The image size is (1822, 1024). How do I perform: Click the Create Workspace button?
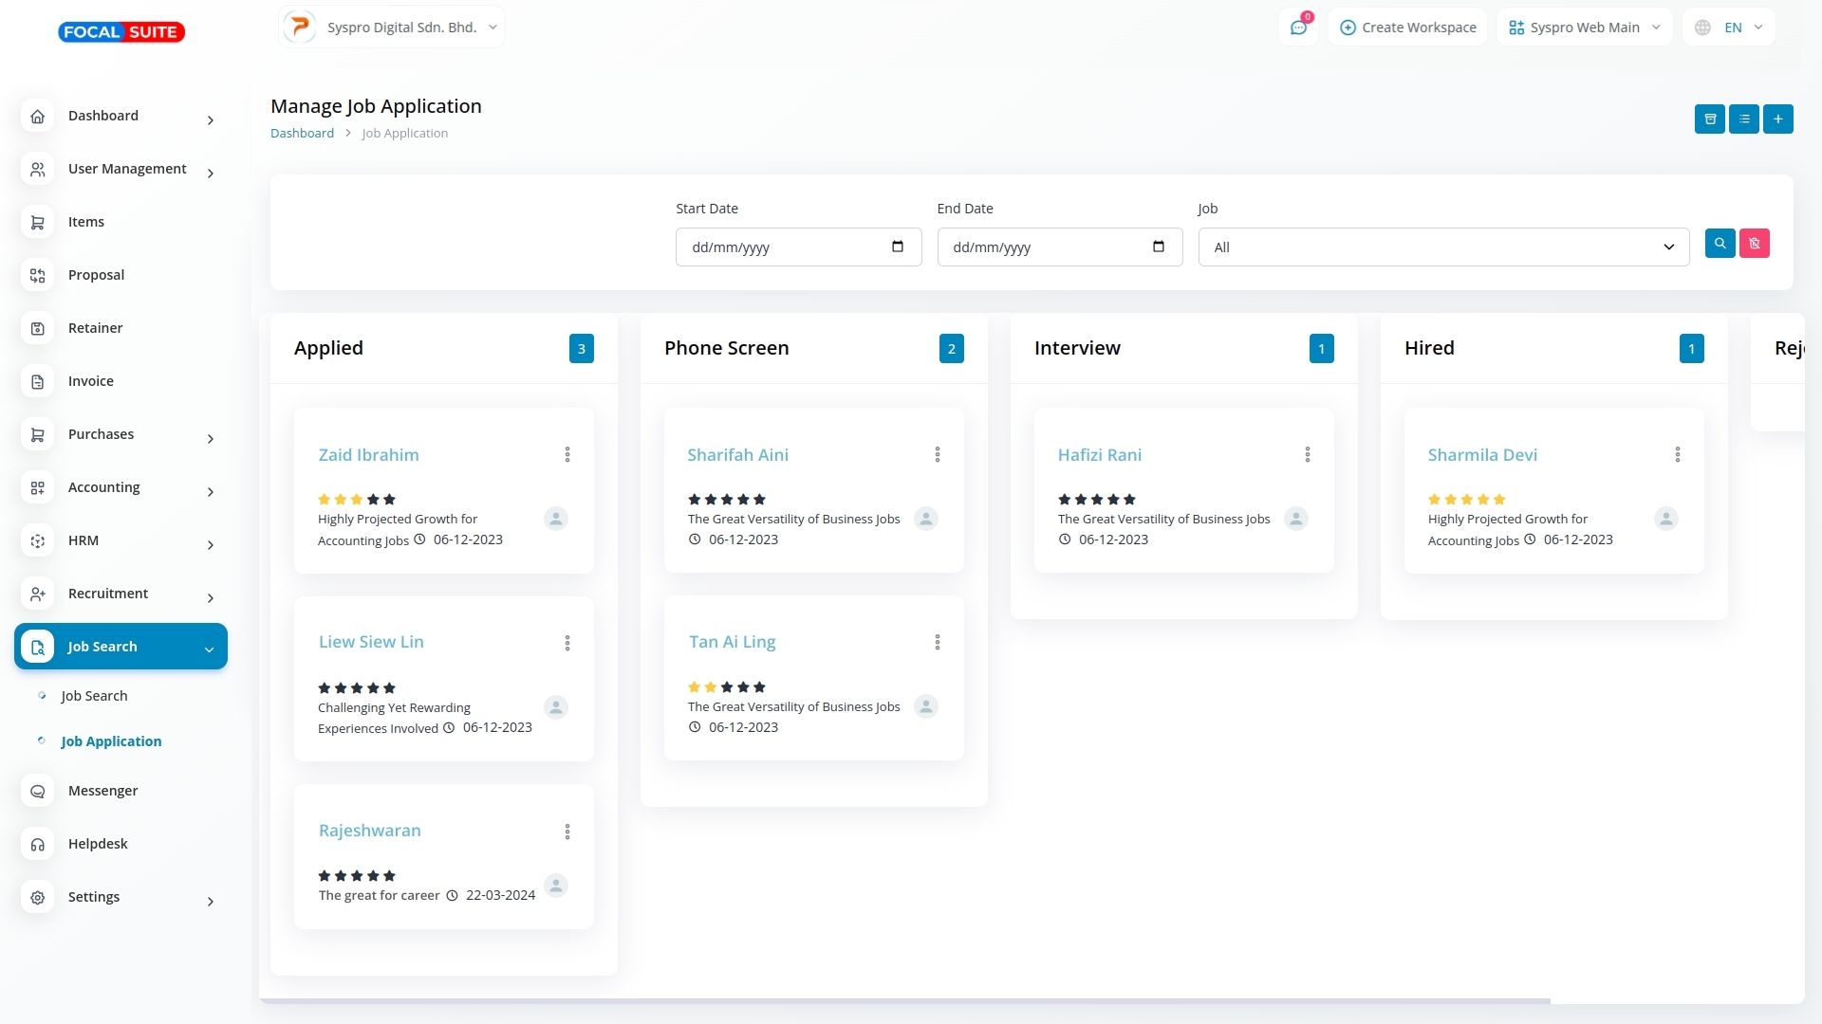pos(1407,27)
